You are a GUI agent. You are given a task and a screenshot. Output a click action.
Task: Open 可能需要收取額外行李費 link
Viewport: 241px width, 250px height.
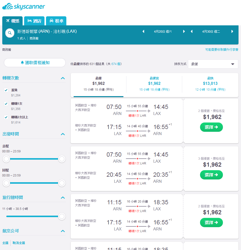[222, 50]
